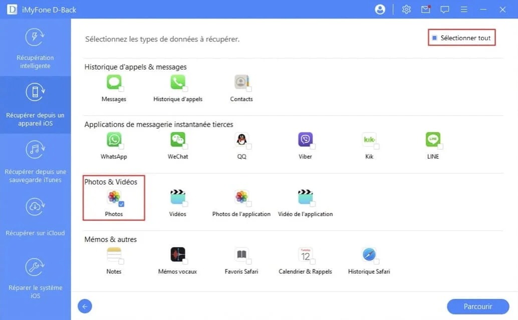Close the iMyFone D-Back window
The height and width of the screenshot is (320, 518).
point(502,9)
